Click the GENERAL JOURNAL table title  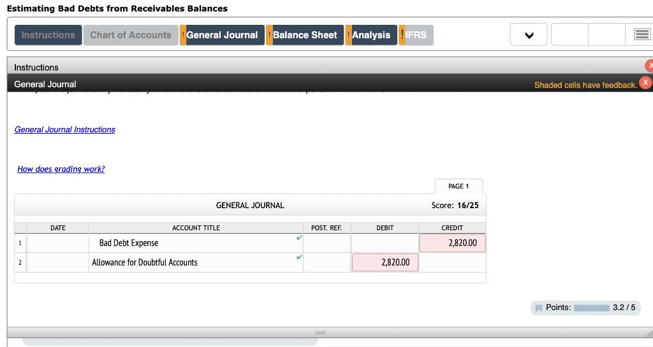[x=250, y=205]
